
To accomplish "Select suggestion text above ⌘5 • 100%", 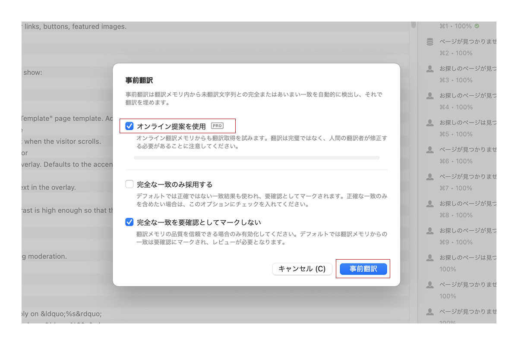I will click(468, 123).
